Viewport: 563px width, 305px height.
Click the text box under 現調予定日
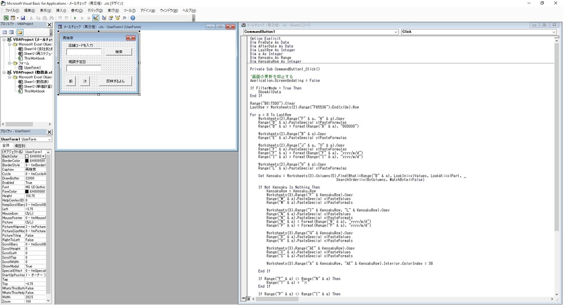point(84,68)
